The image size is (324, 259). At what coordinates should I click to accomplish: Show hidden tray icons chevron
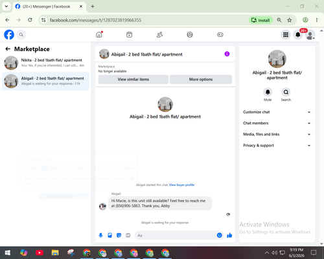click(x=267, y=253)
